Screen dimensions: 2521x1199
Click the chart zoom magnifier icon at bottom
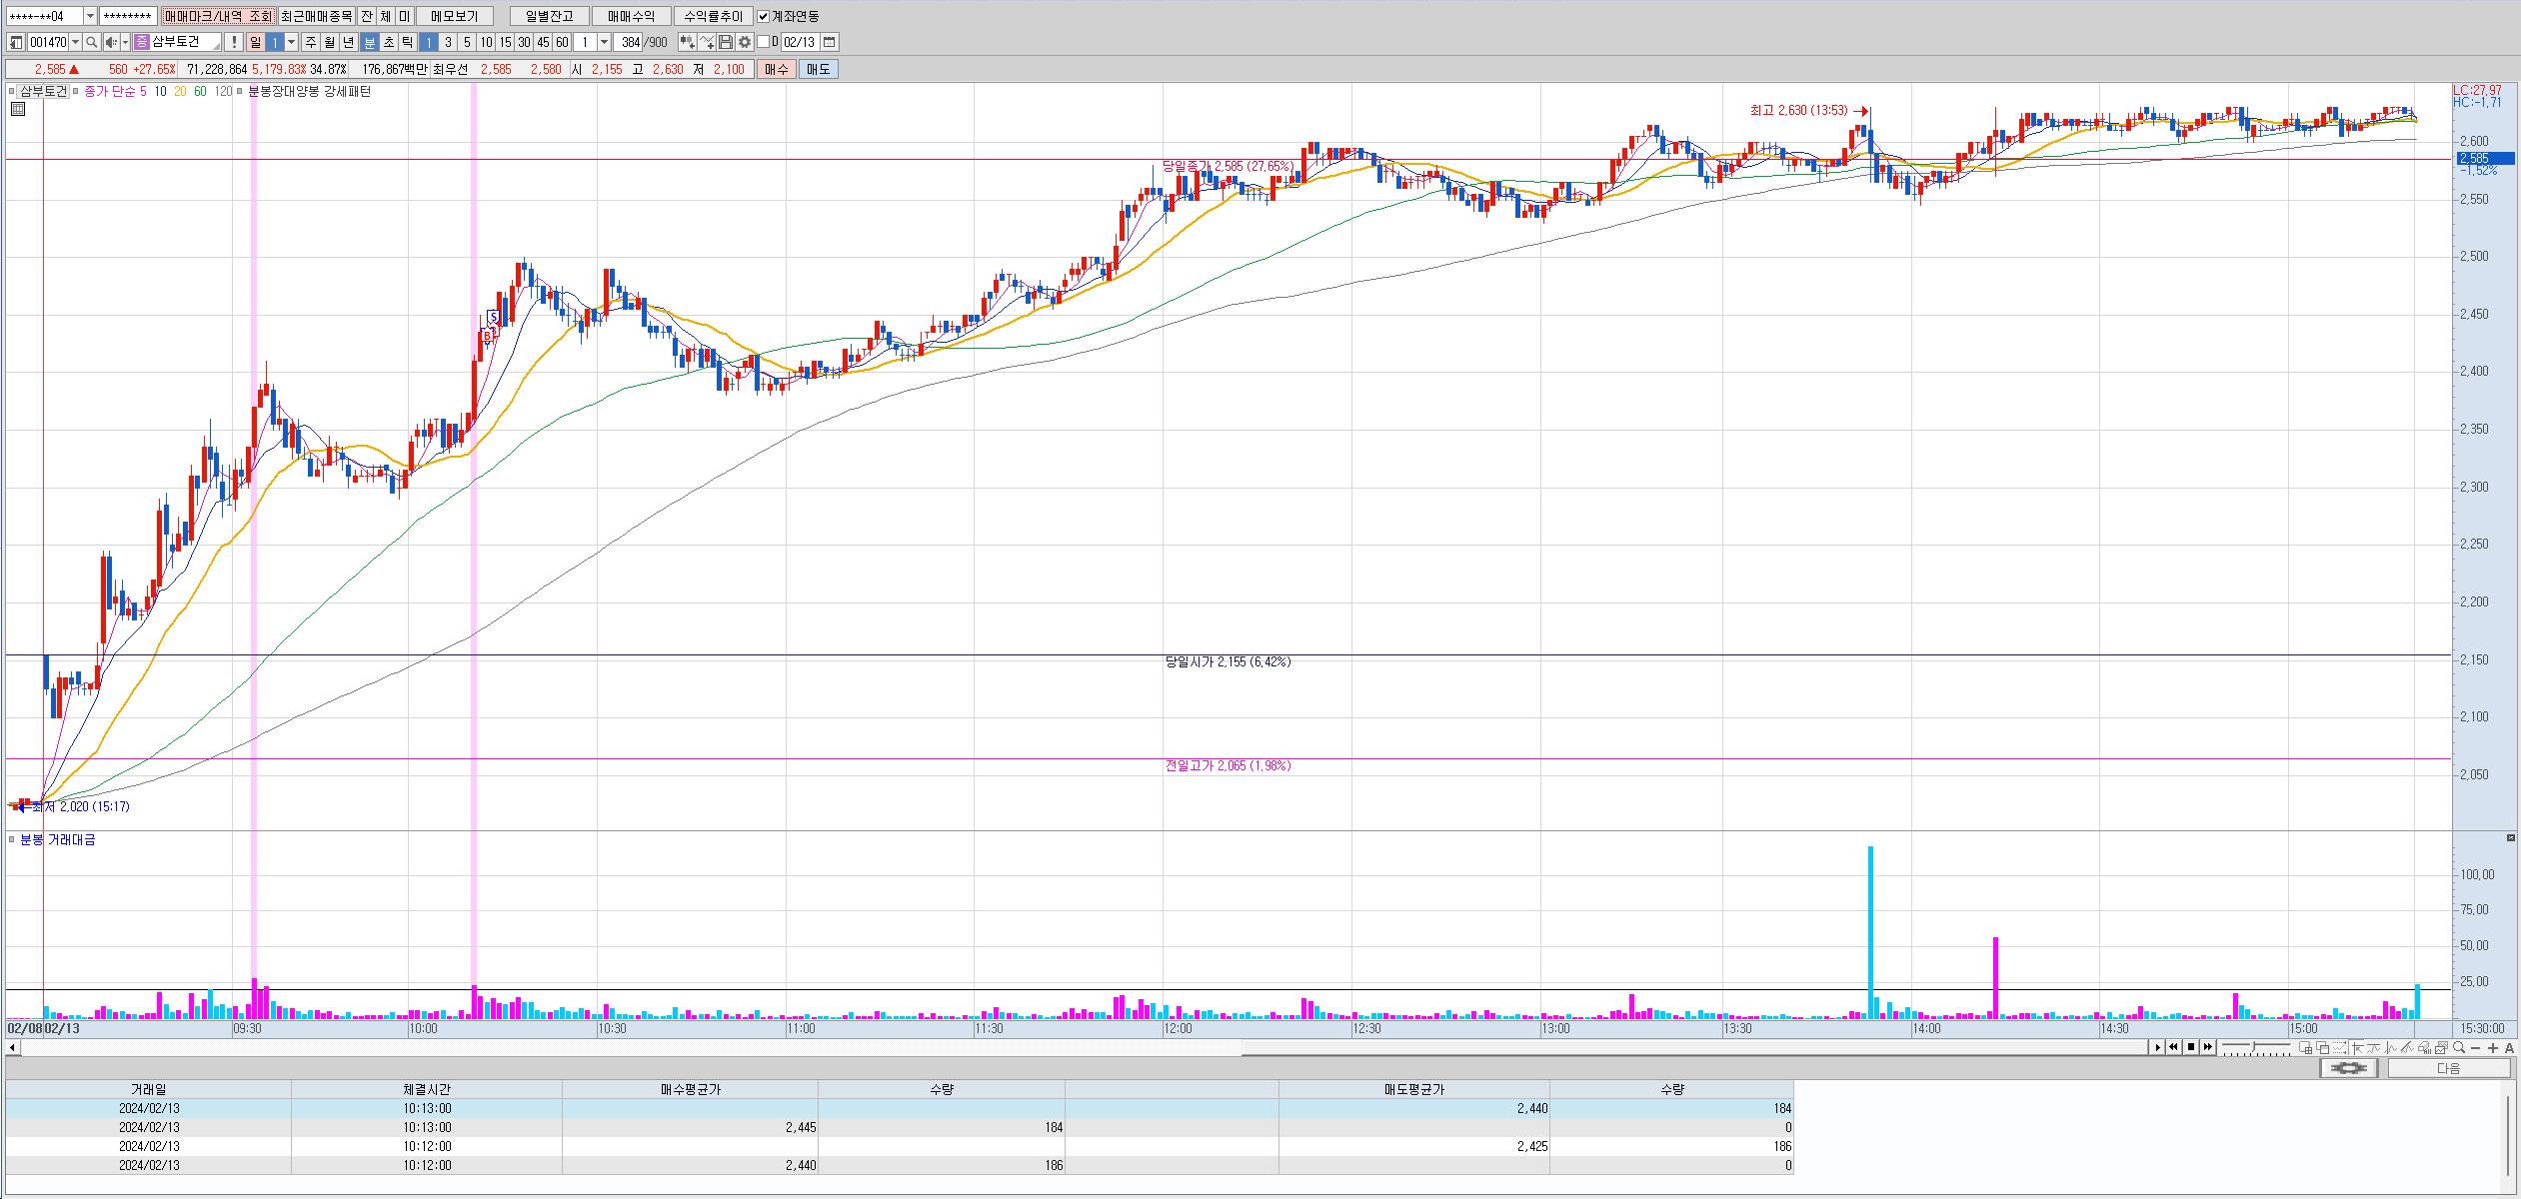tap(2459, 1047)
